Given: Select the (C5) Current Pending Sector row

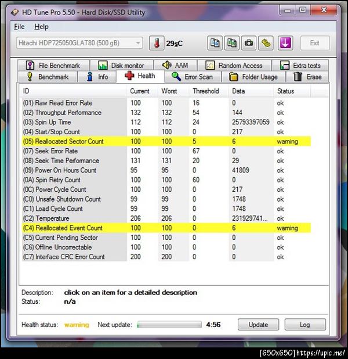Looking at the screenshot, I should 166,238.
